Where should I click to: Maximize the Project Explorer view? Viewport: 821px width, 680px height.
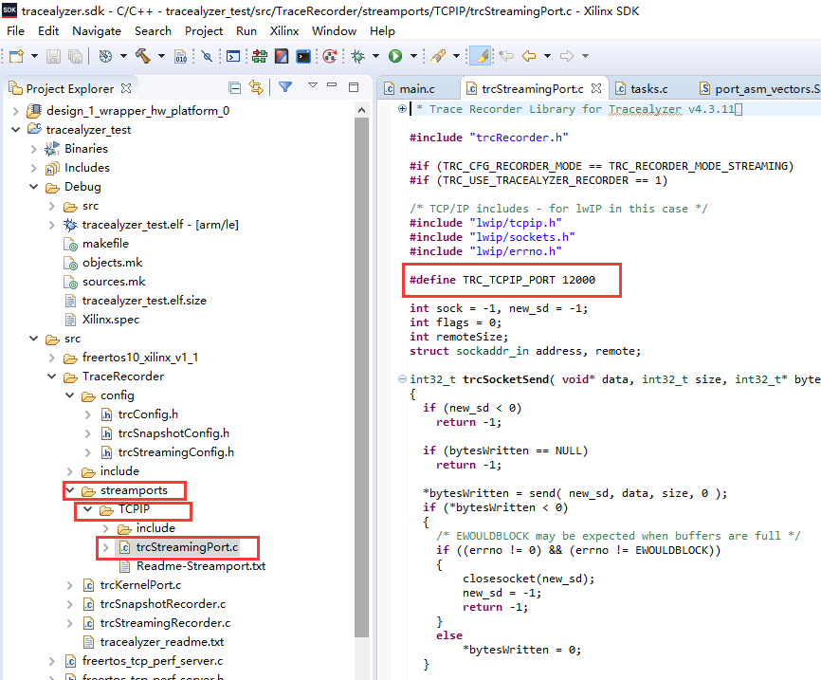(354, 85)
